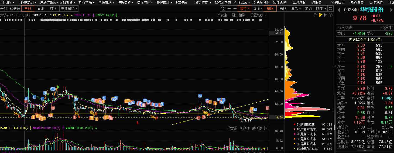Screen dimensions: 394x153
Task: Open 热点追击 menu item
Action: [x=357, y=2]
